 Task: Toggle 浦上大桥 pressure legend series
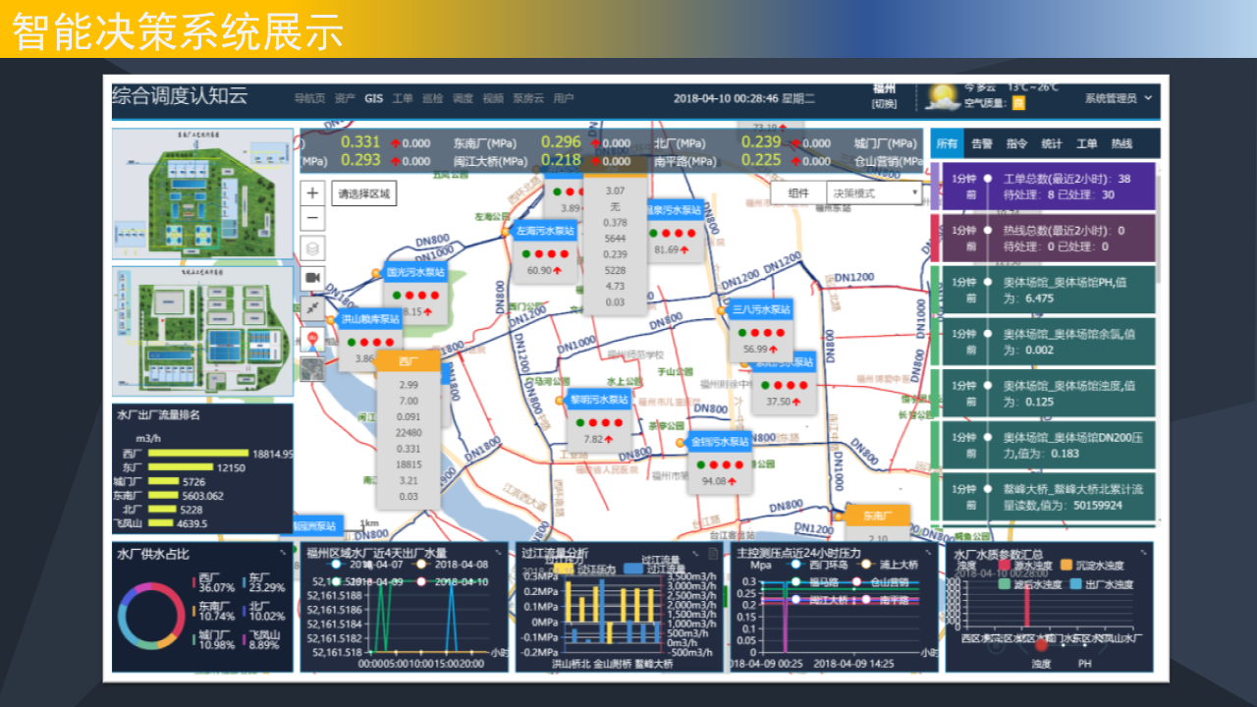[x=889, y=565]
